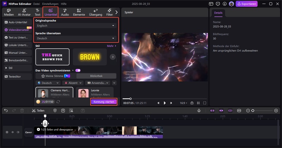Viewport: 282px width, 148px height.
Task: Mute the video track audio
Action: pos(18,132)
